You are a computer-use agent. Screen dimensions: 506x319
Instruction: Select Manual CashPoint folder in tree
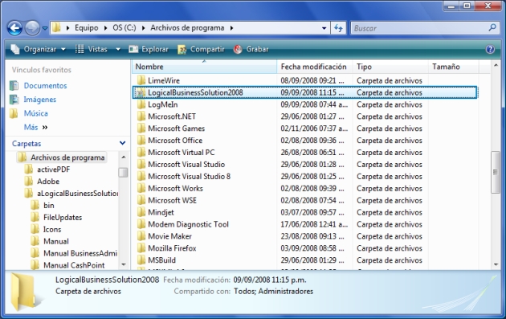74,265
